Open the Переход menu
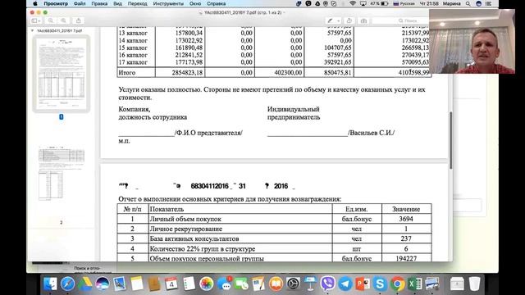The height and width of the screenshot is (295, 525). tap(137, 3)
